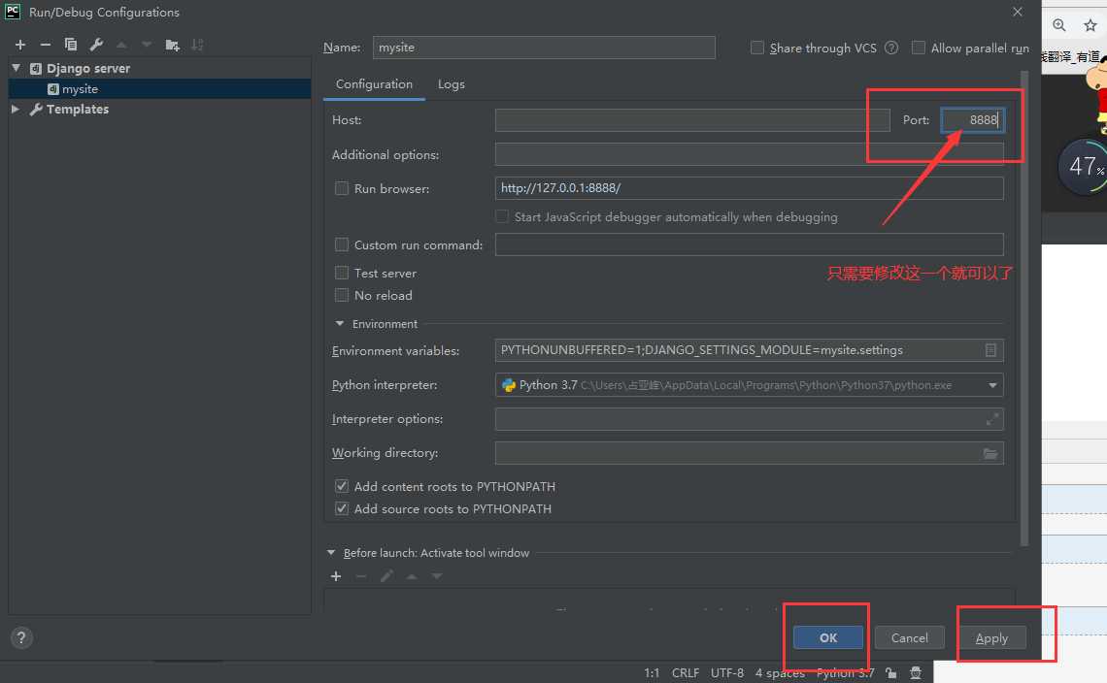Image resolution: width=1107 pixels, height=683 pixels.
Task: Sort configurations alphabetically
Action: click(198, 45)
